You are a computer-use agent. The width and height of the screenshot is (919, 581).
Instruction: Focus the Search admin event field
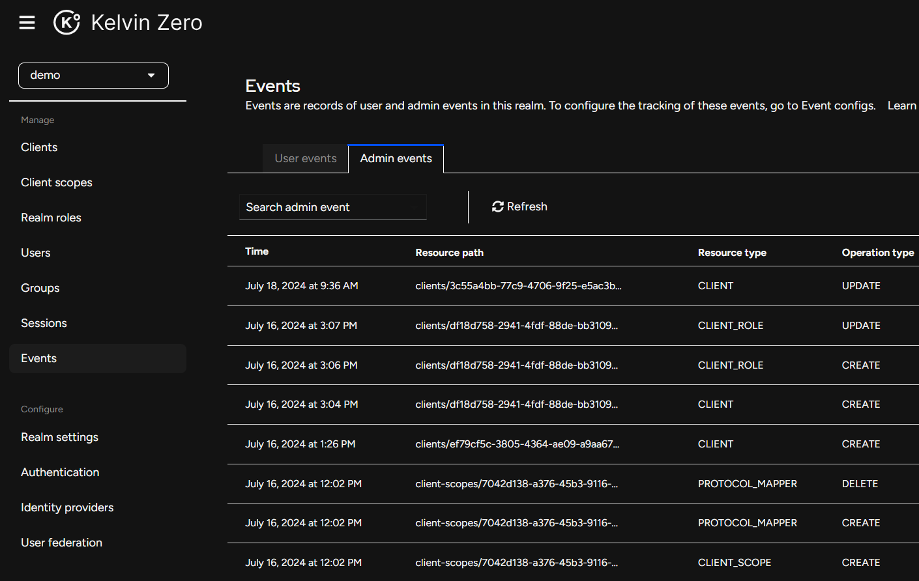[x=332, y=207]
